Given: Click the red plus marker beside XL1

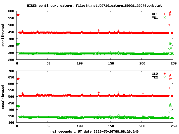Looking at the screenshot, I should tap(164, 14).
